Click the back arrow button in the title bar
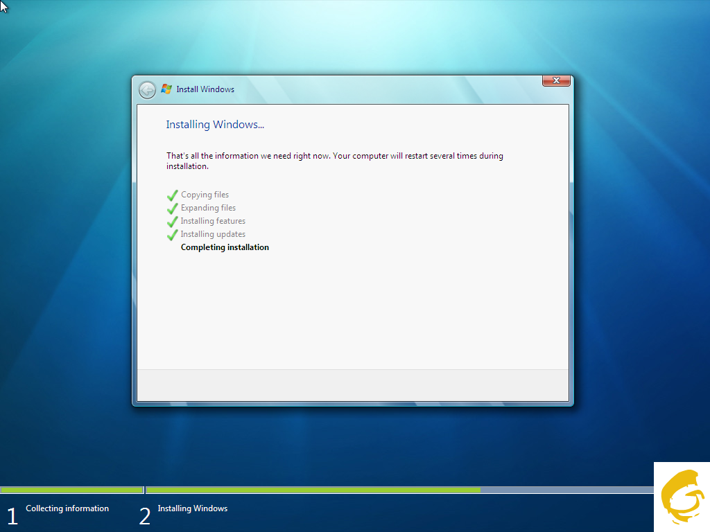710x532 pixels. (147, 90)
